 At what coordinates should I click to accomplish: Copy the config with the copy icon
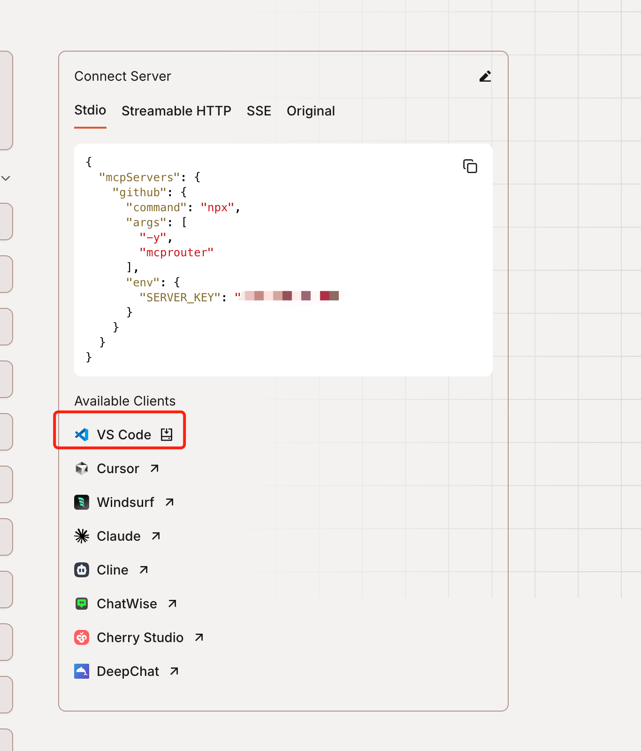pyautogui.click(x=470, y=166)
